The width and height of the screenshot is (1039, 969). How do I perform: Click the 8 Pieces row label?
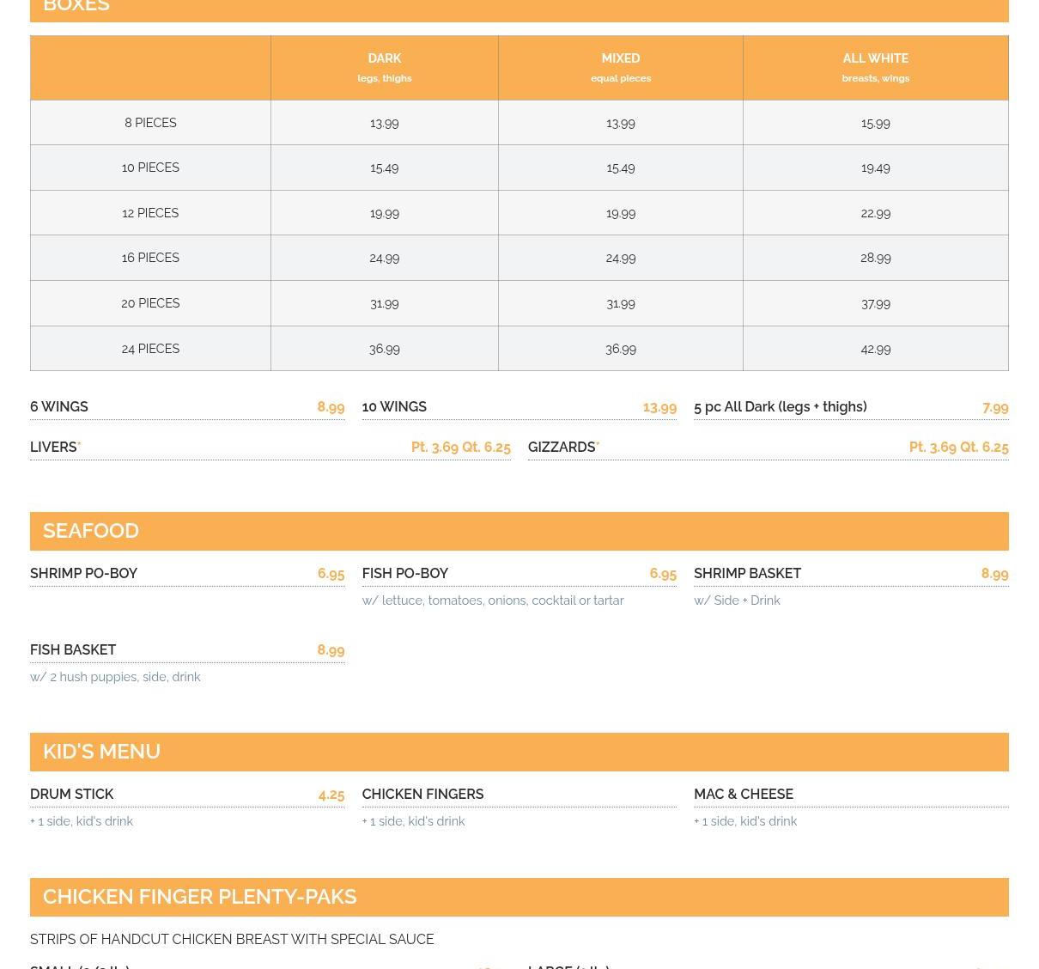(150, 123)
